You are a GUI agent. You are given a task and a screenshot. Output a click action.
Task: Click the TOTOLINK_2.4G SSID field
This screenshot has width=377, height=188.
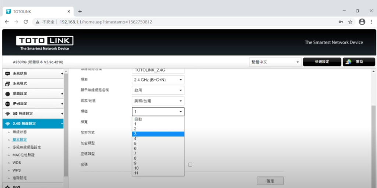coord(158,70)
